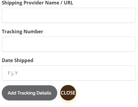Viewport: 138px width, 107px height.
Task: Click the round CLOSE button
Action: coord(68,93)
